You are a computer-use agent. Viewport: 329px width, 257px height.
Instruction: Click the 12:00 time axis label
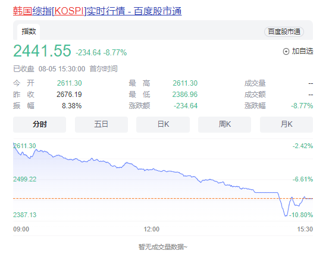151,229
